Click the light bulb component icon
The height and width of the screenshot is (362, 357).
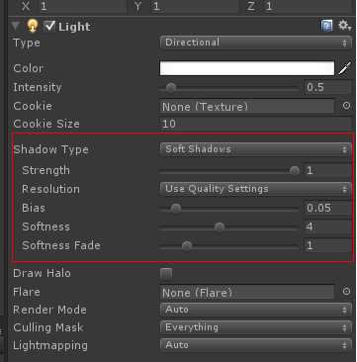click(x=33, y=26)
